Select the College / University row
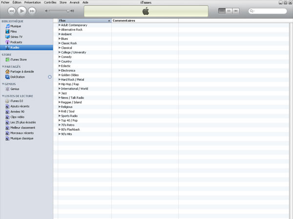 tap(171, 53)
